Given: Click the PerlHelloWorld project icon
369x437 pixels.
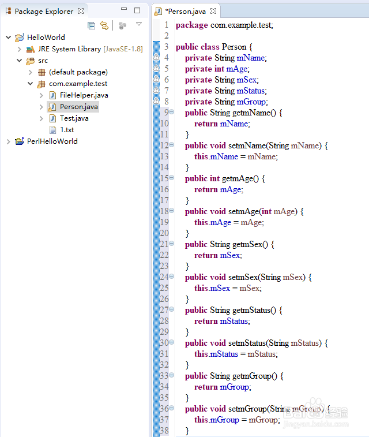Looking at the screenshot, I should [x=20, y=141].
